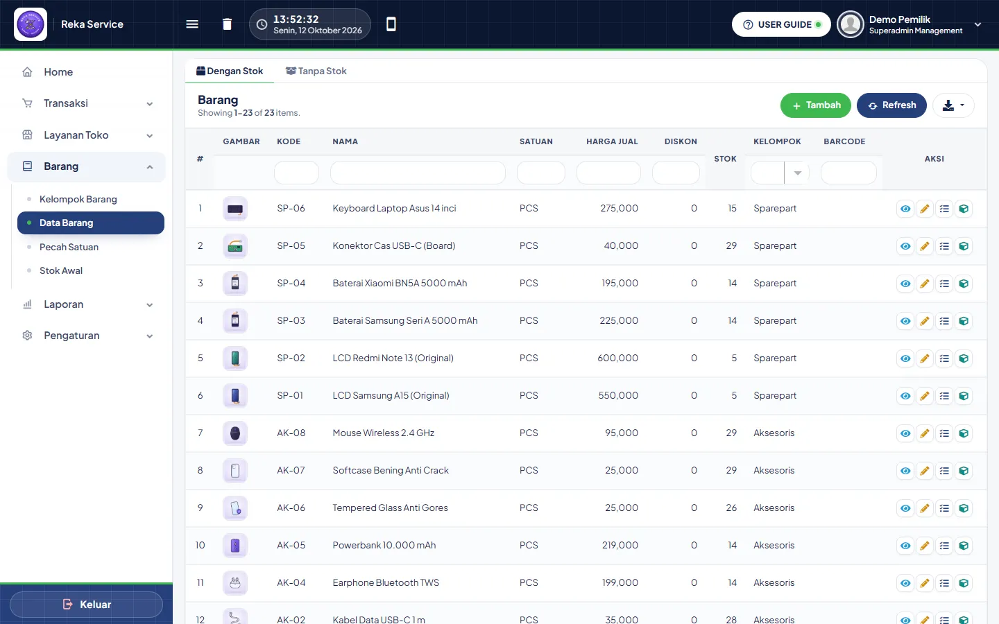Expand the Laporan sidebar menu
The width and height of the screenshot is (999, 624).
[x=87, y=304]
